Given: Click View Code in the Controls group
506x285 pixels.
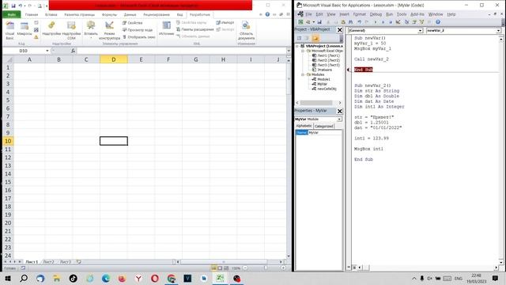Looking at the screenshot, I should [138, 30].
